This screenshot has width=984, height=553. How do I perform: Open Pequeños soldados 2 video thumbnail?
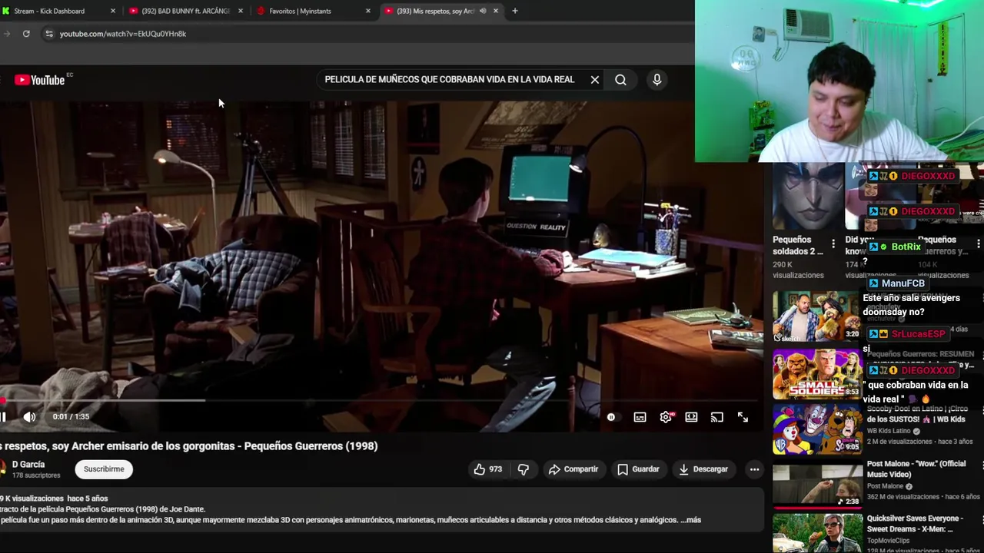(808, 198)
